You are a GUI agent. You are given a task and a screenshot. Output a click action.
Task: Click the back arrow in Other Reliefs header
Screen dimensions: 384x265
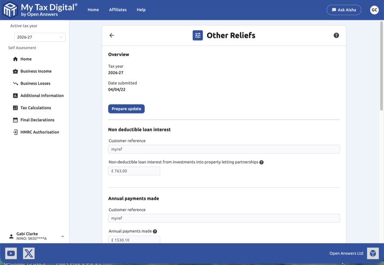[112, 35]
